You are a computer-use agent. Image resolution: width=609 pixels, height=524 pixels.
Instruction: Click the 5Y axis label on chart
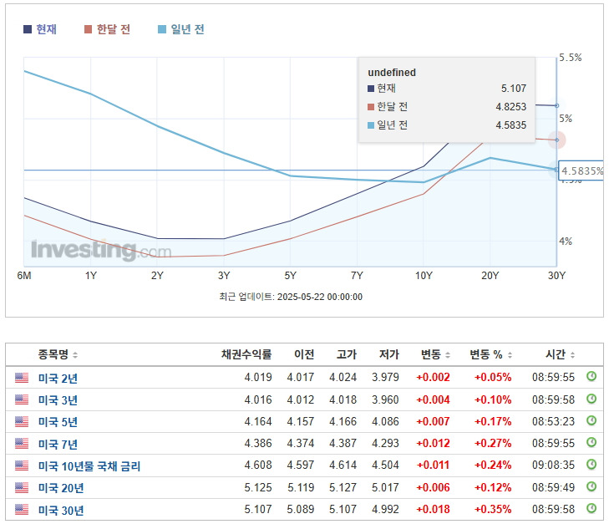290,276
